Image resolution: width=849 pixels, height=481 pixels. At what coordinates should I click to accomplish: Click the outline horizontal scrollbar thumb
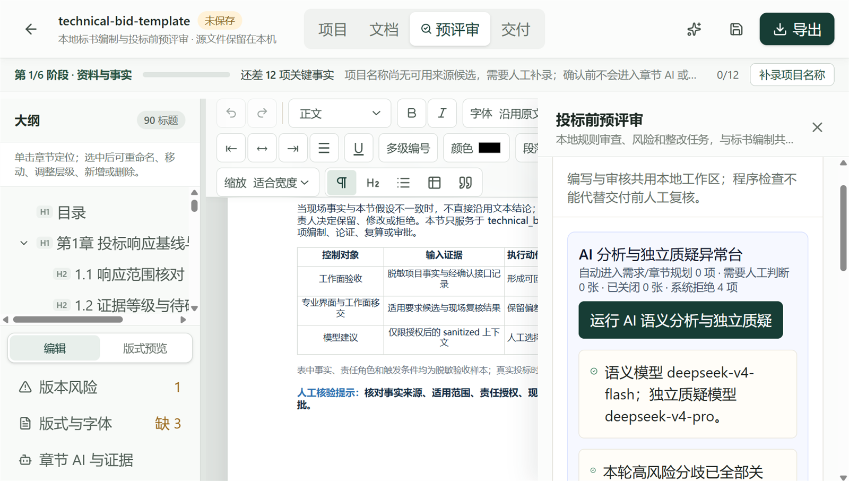68,320
